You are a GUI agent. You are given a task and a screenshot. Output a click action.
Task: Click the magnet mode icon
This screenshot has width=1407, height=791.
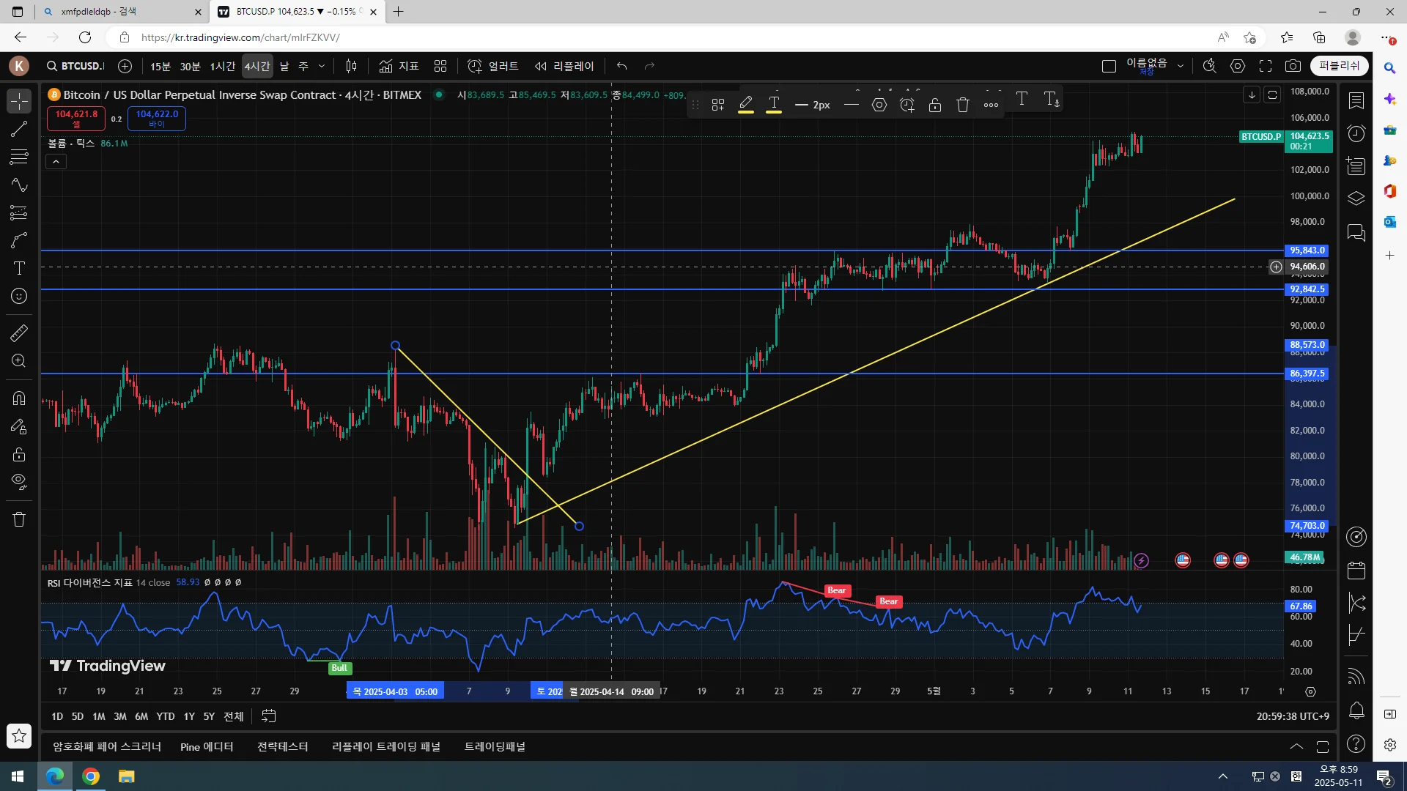(19, 398)
